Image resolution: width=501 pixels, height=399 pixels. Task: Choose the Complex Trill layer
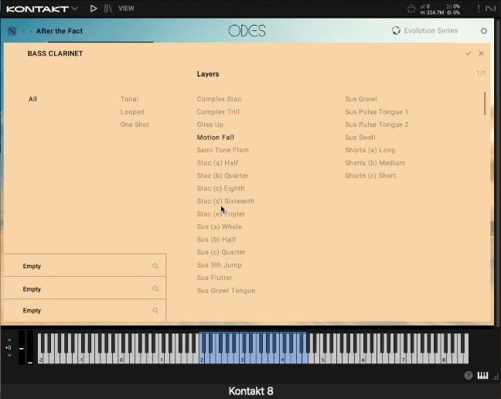[218, 112]
